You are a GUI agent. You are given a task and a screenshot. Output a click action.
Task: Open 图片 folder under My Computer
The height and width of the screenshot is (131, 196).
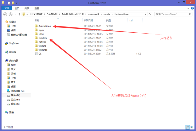[11, 69]
